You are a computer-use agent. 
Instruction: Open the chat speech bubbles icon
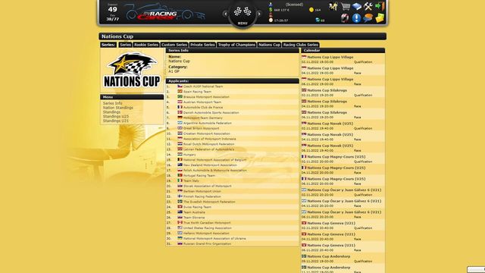[x=368, y=18]
